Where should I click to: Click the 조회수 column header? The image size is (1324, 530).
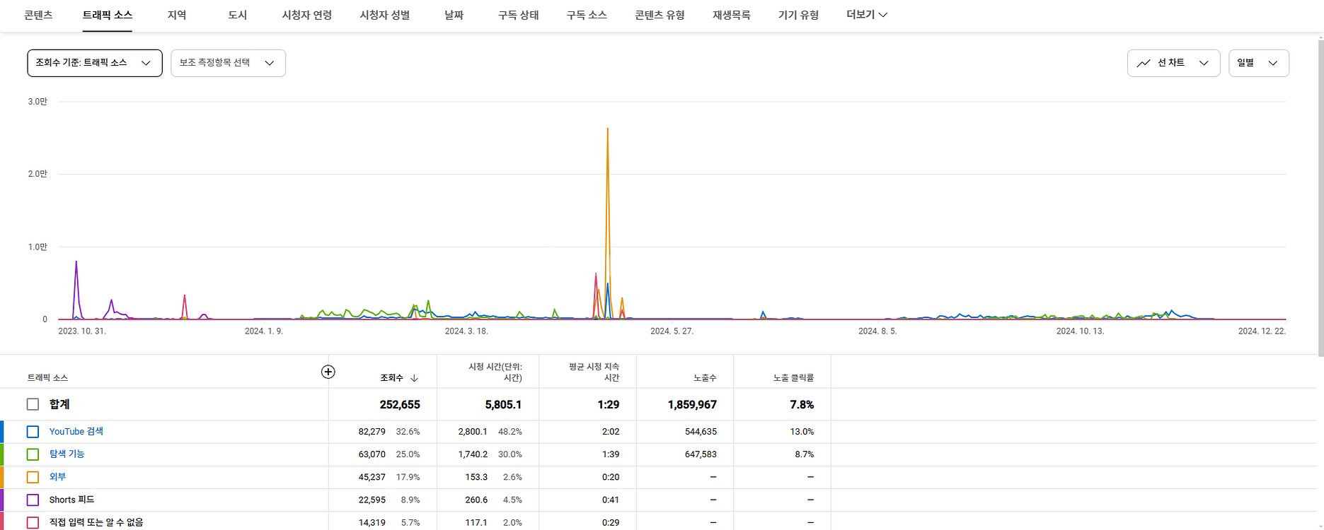point(391,378)
